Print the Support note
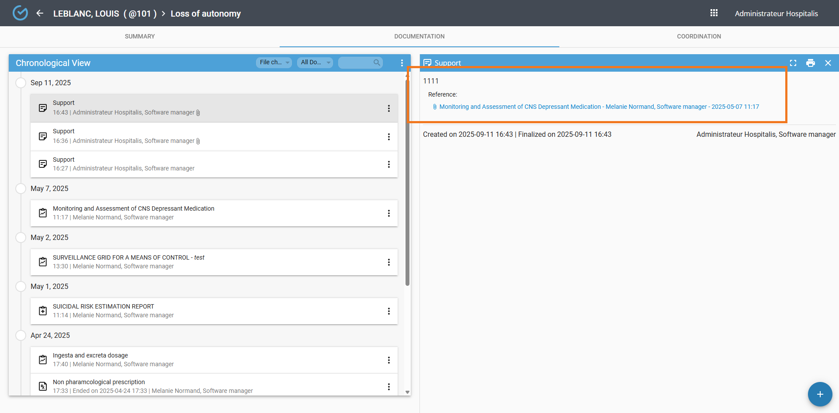839x413 pixels. click(x=811, y=63)
